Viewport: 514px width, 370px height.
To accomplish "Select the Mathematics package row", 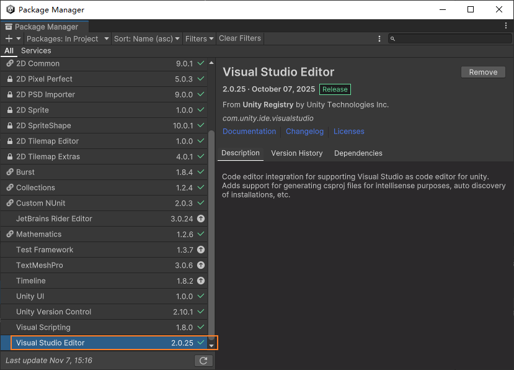I will click(104, 235).
